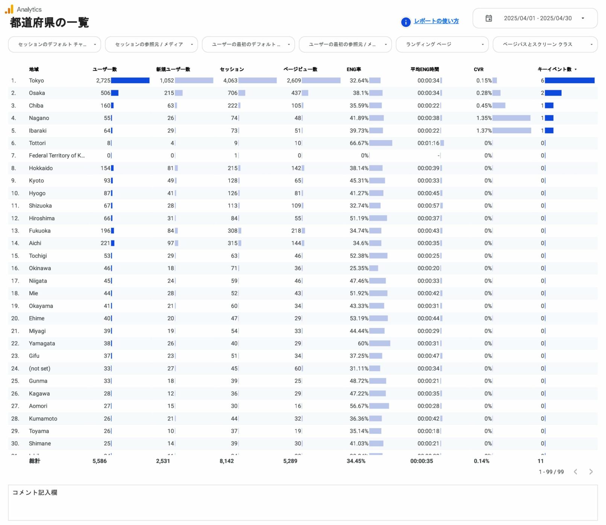Click sort arrow on キーイベント数 column
Viewport: 606px width, 525px height.
(576, 70)
